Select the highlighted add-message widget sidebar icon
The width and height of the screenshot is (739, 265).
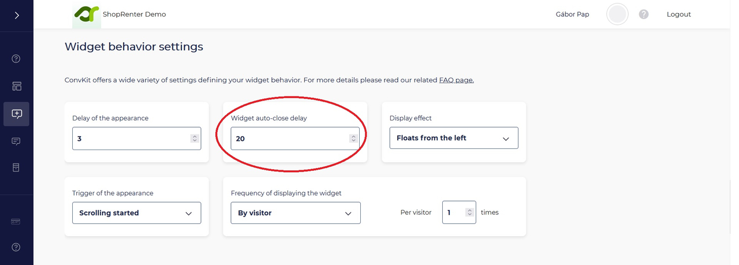click(x=16, y=114)
